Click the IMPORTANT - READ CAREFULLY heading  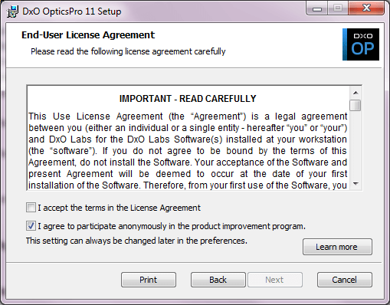pyautogui.click(x=188, y=99)
